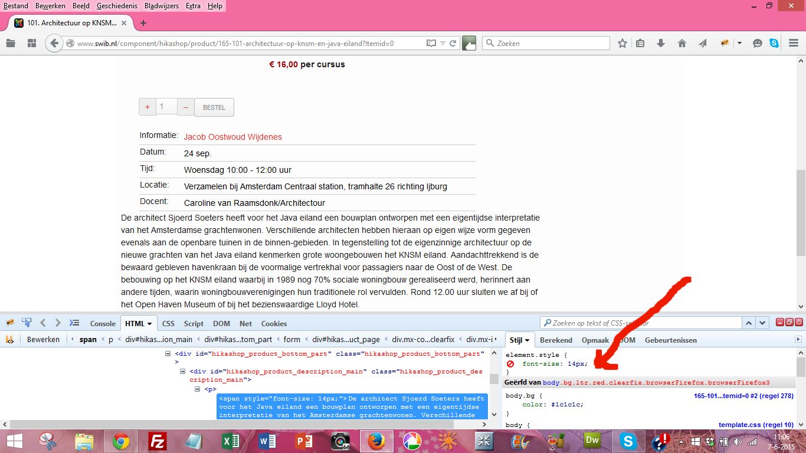
Task: Open Google Chrome from the taskbar
Action: point(121,441)
